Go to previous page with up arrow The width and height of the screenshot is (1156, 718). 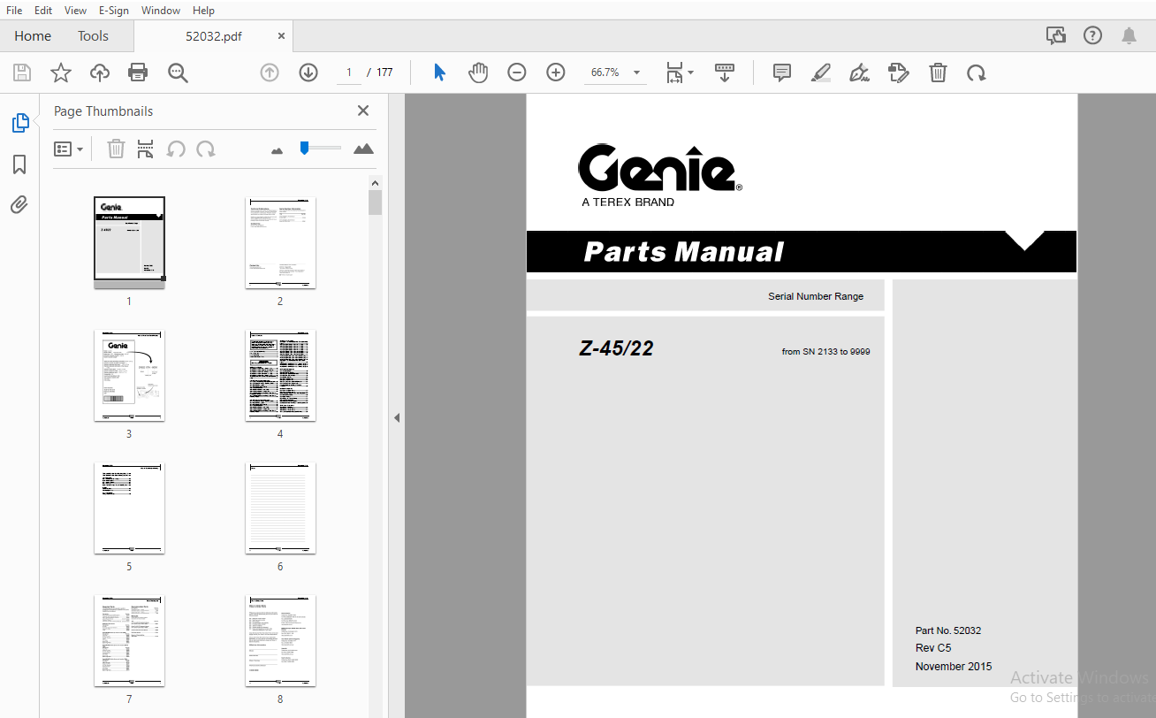270,73
